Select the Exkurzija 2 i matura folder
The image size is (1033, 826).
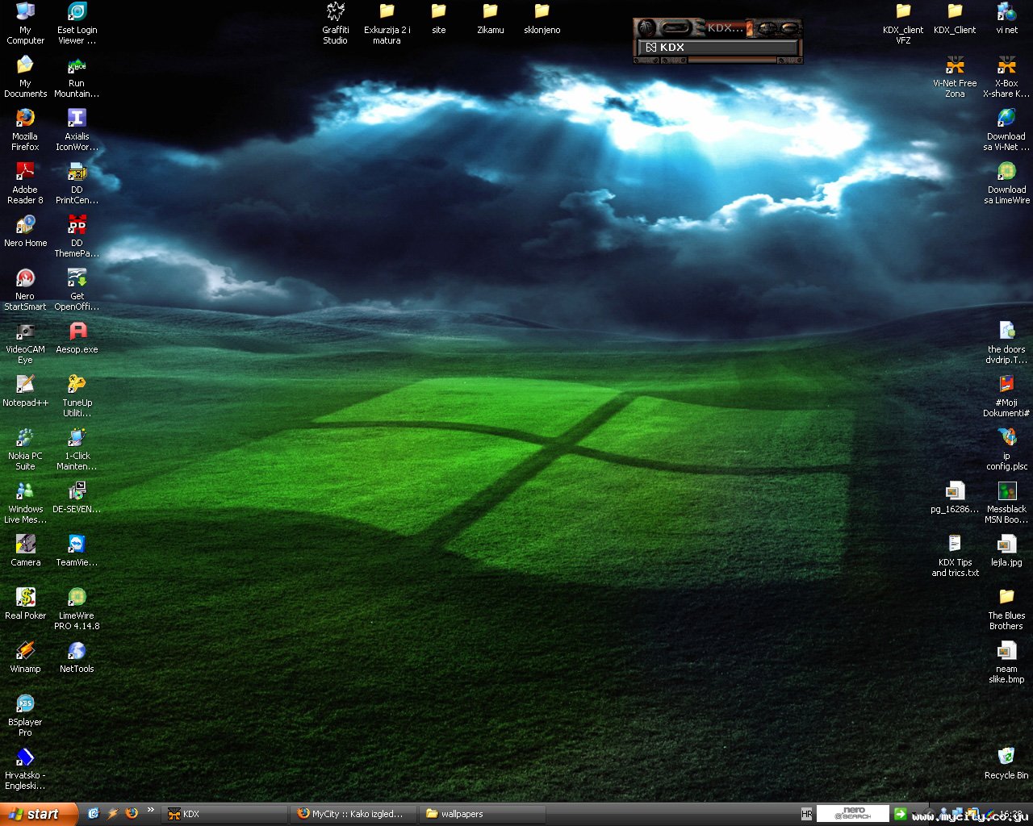pos(387,23)
